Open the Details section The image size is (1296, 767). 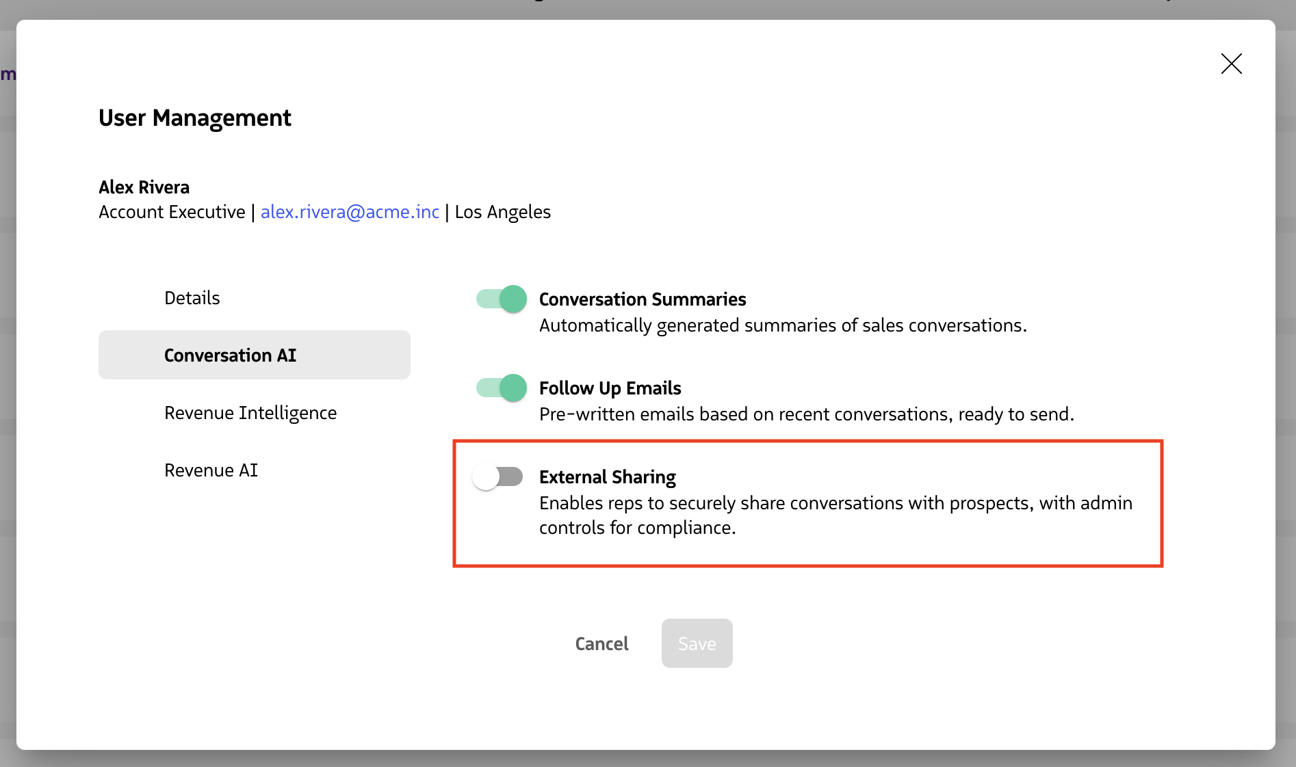pos(192,297)
